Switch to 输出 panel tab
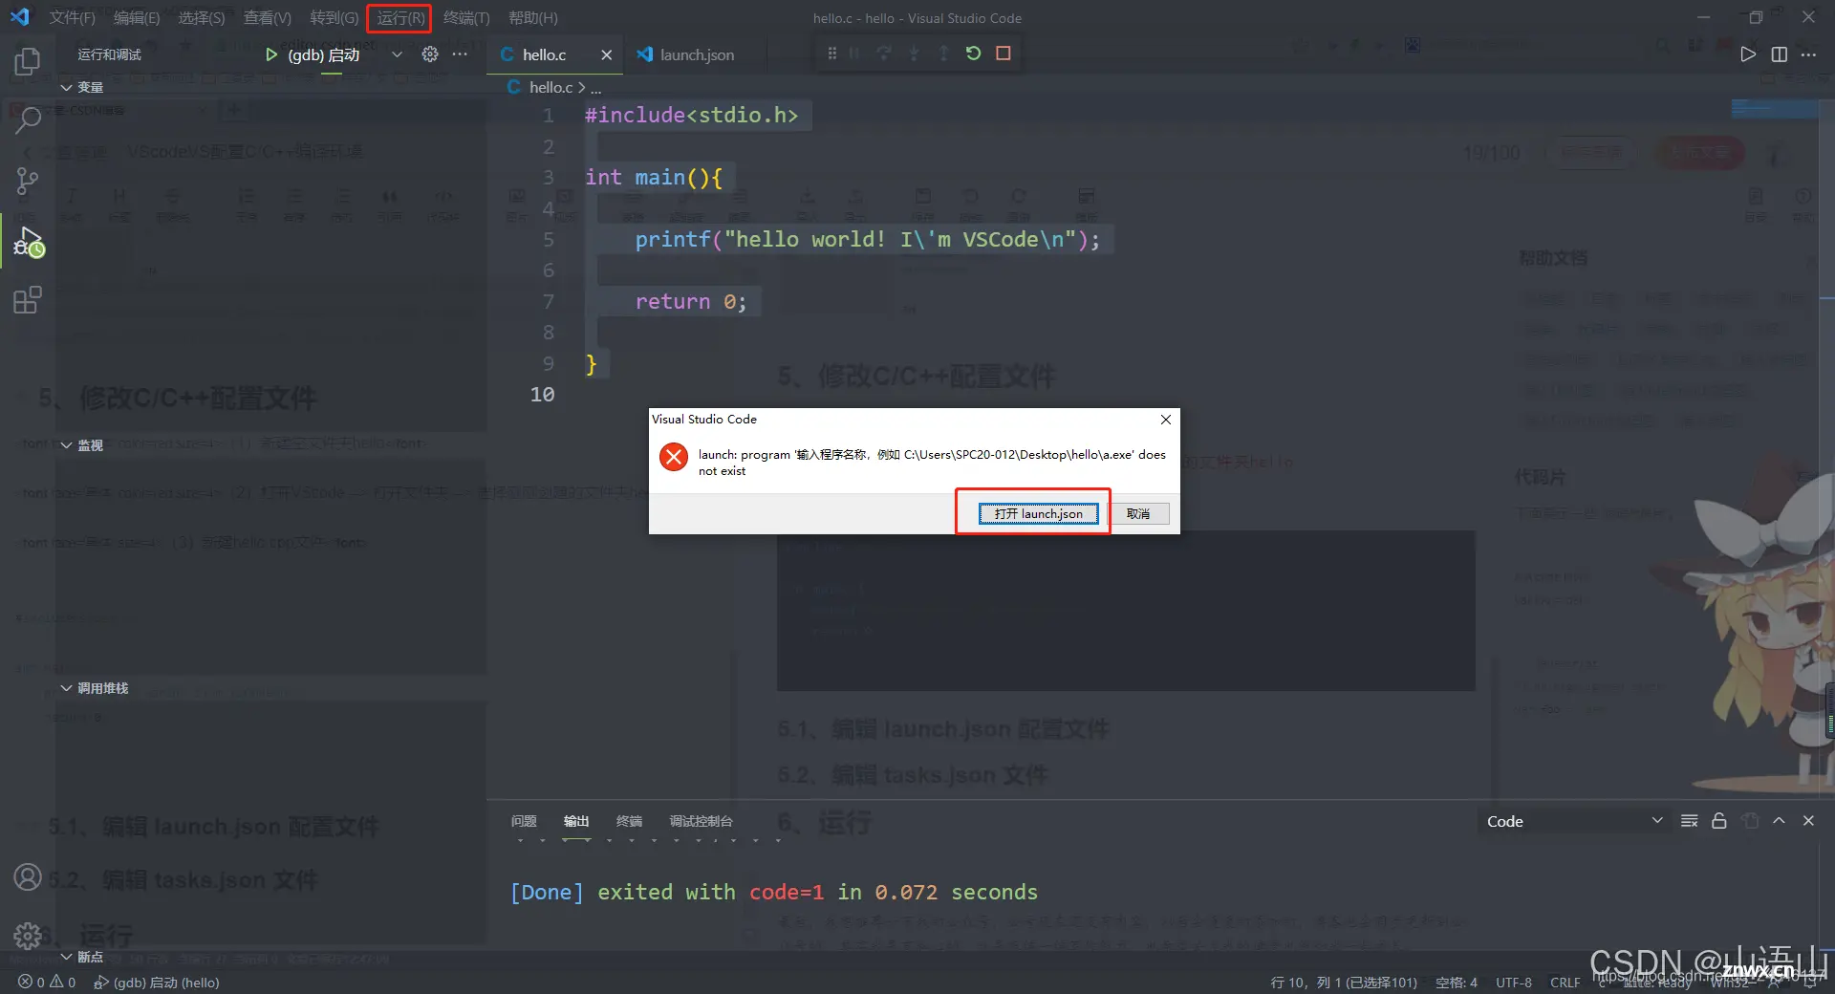Viewport: 1835px width, 994px height. (x=576, y=821)
